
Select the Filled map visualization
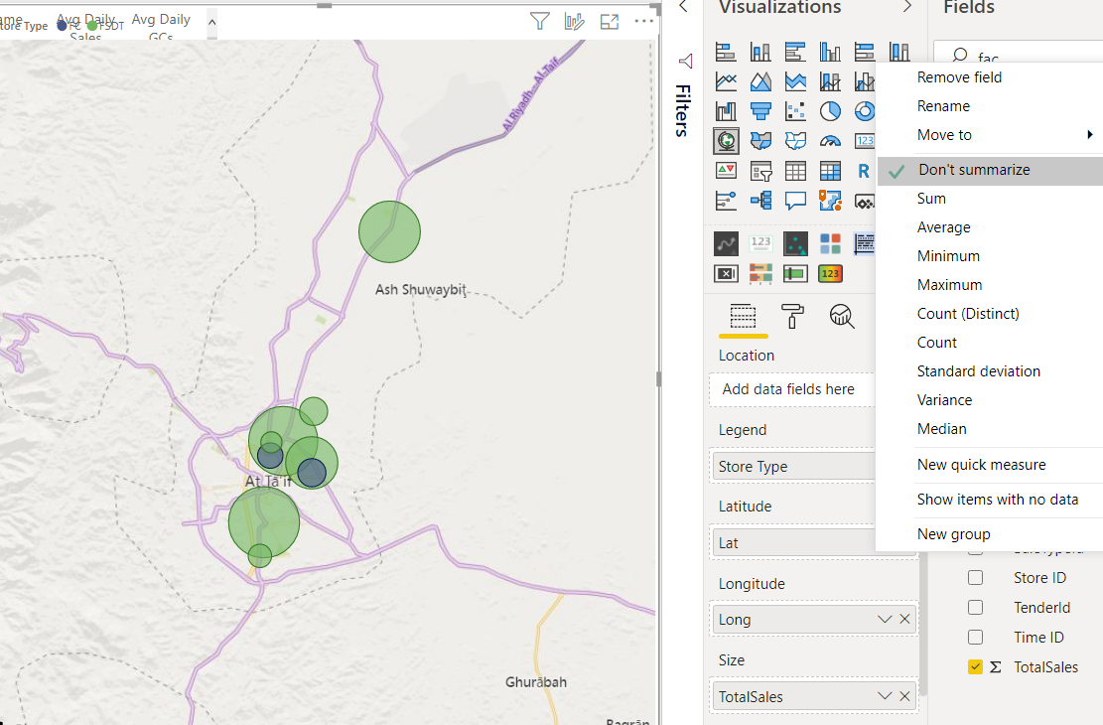point(760,141)
